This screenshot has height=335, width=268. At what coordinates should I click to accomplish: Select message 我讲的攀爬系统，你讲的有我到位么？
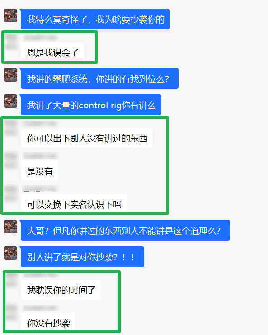(x=99, y=78)
